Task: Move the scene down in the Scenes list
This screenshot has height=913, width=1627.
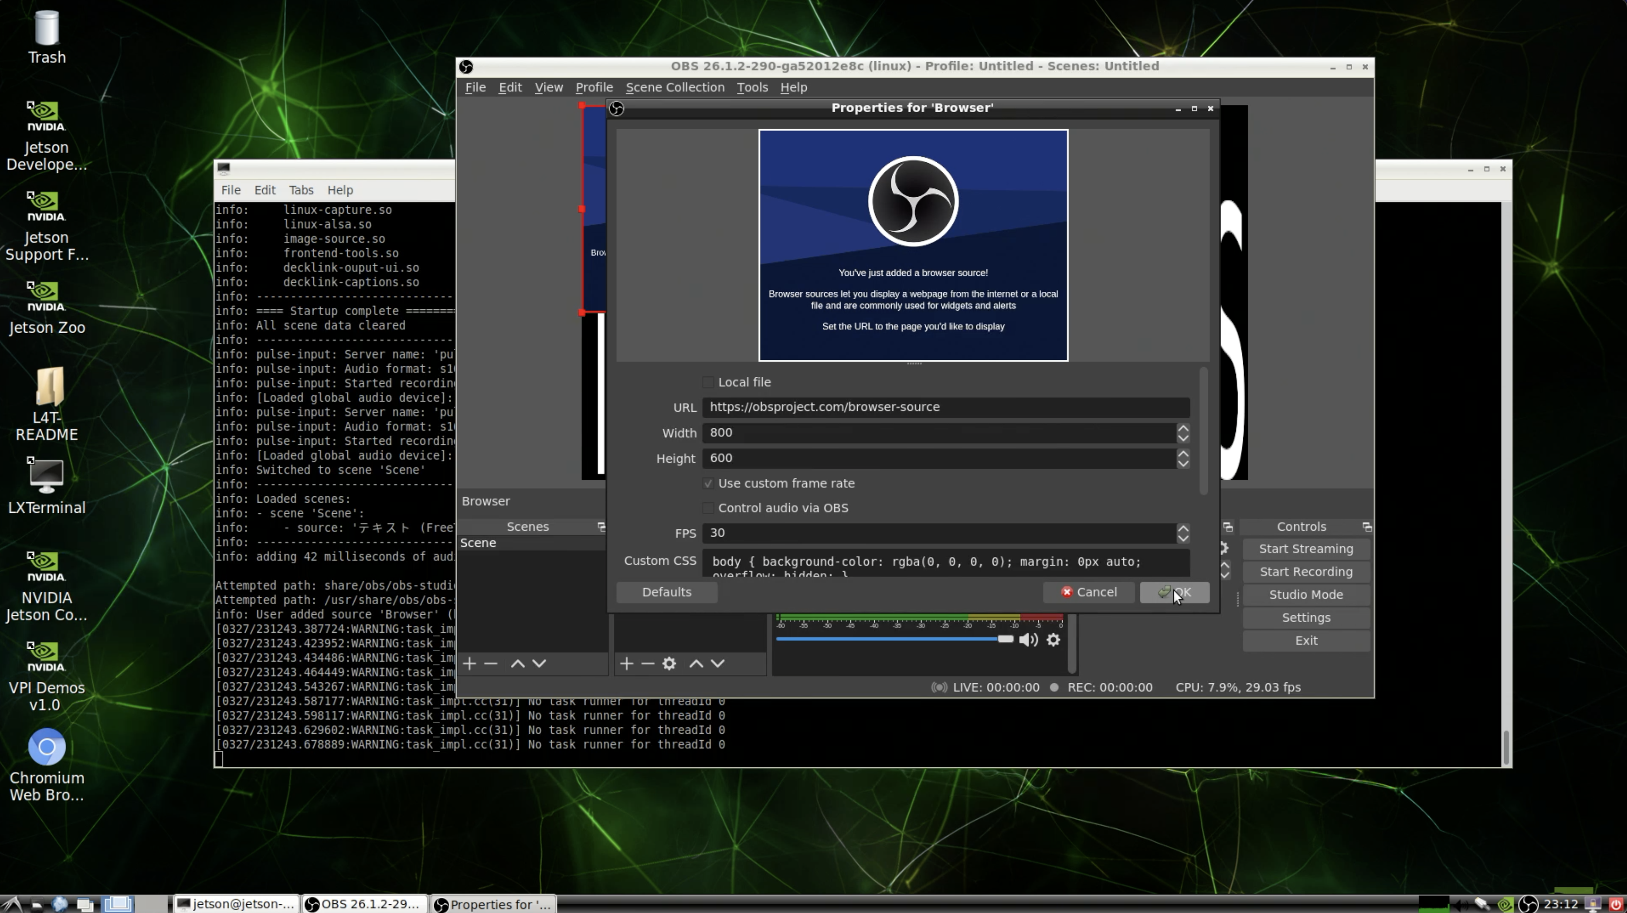Action: (x=539, y=663)
